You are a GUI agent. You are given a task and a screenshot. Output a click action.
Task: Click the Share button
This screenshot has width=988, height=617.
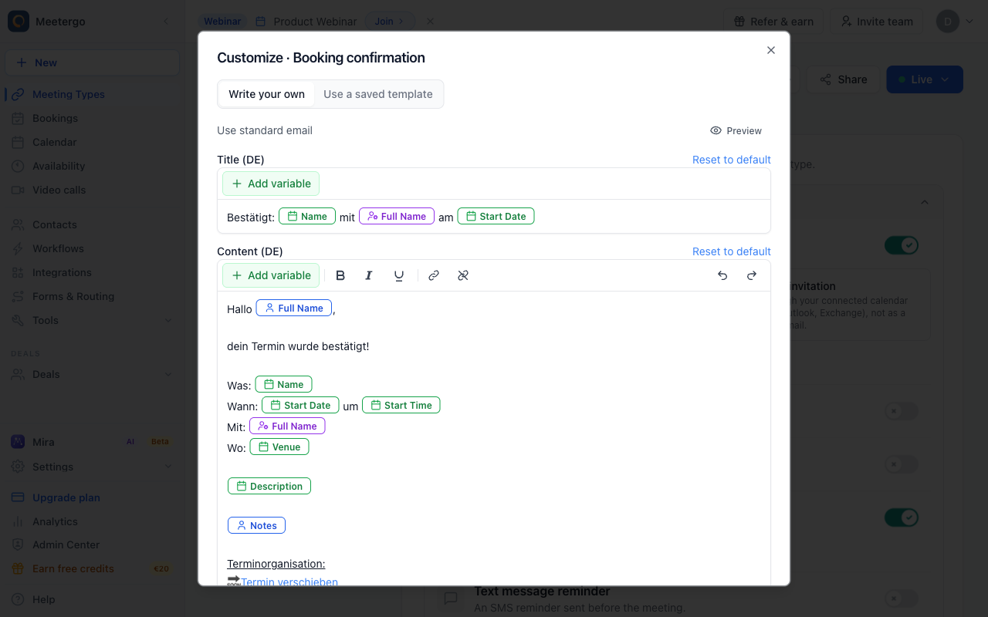pos(843,79)
